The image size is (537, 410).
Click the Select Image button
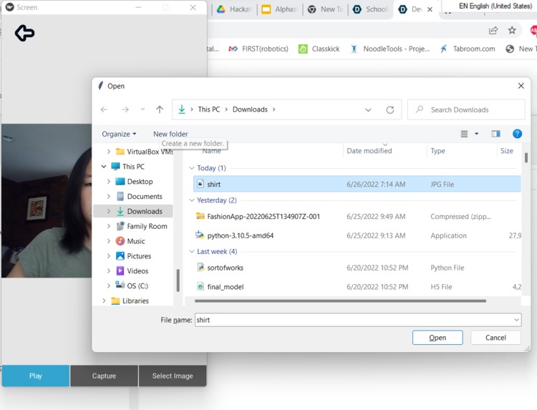[x=173, y=376]
